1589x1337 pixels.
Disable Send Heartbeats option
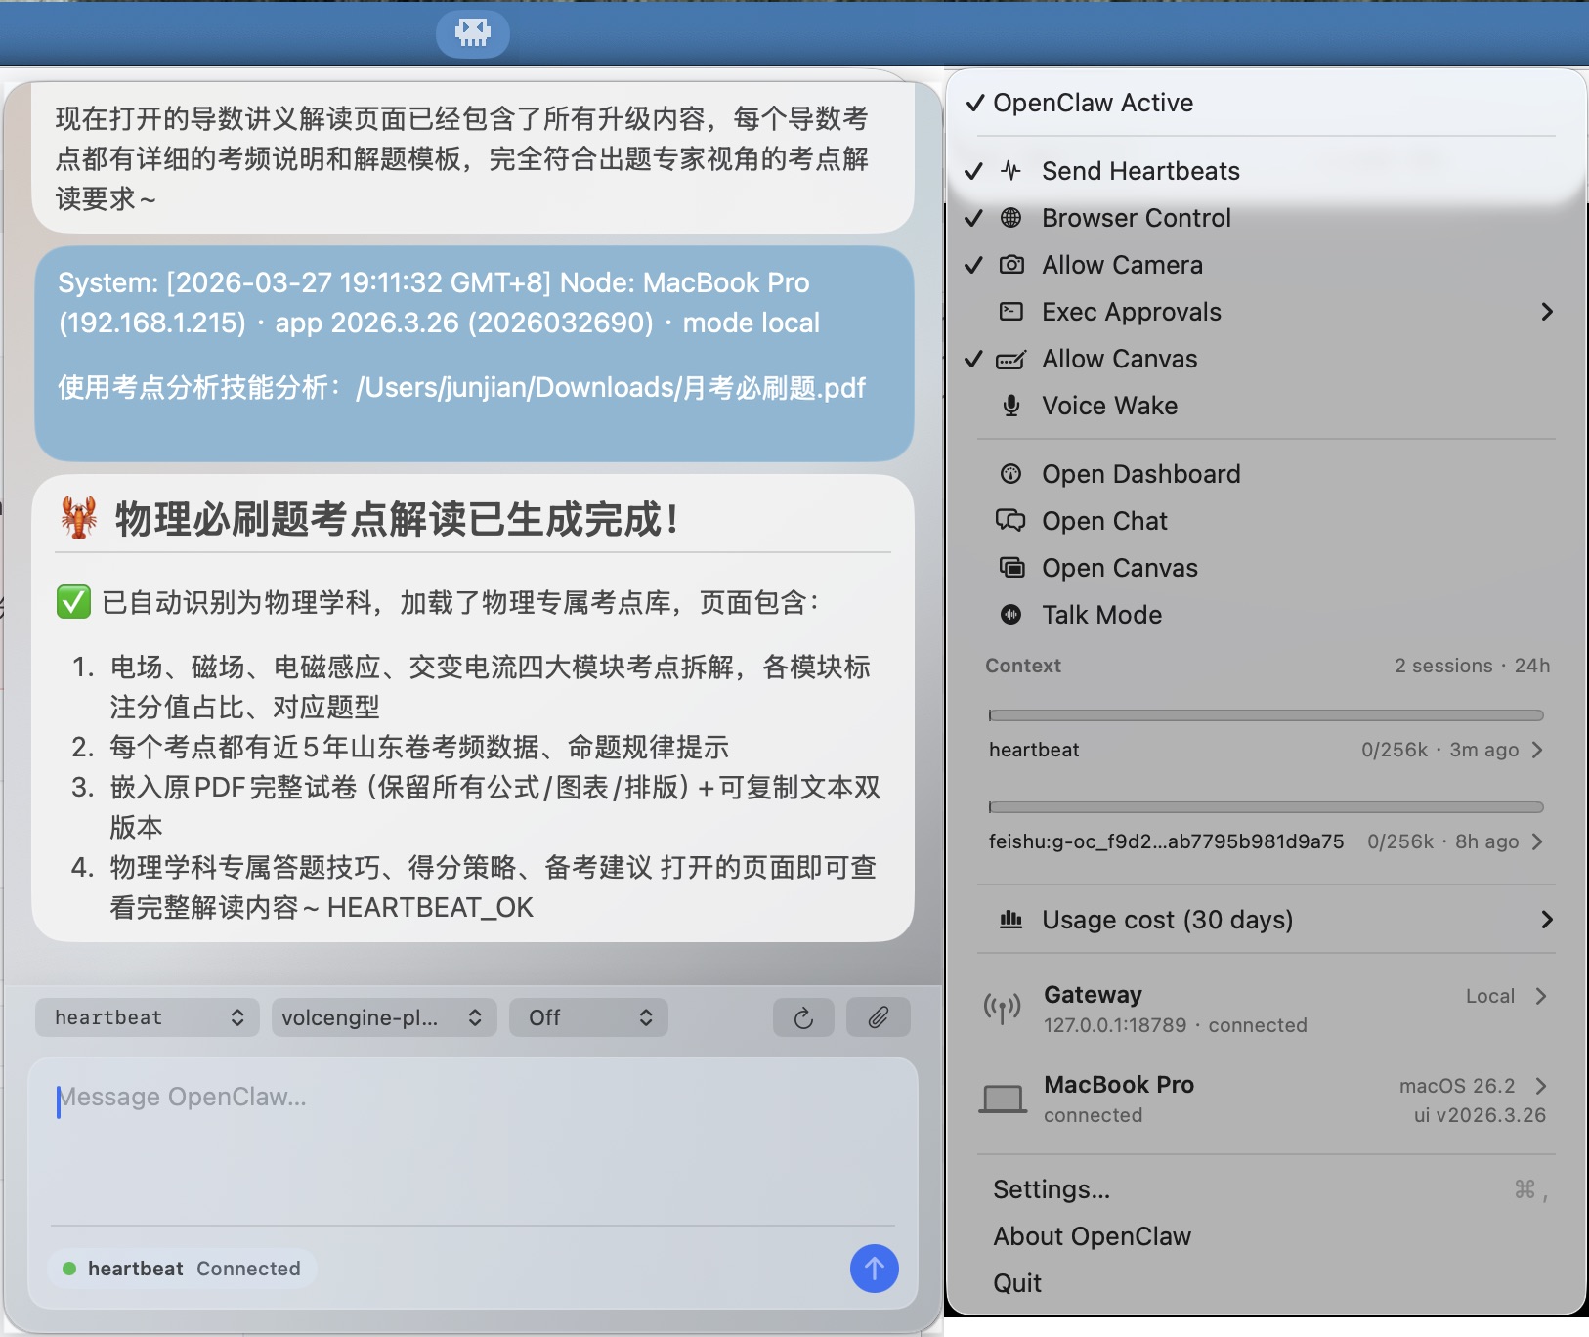click(x=1139, y=171)
